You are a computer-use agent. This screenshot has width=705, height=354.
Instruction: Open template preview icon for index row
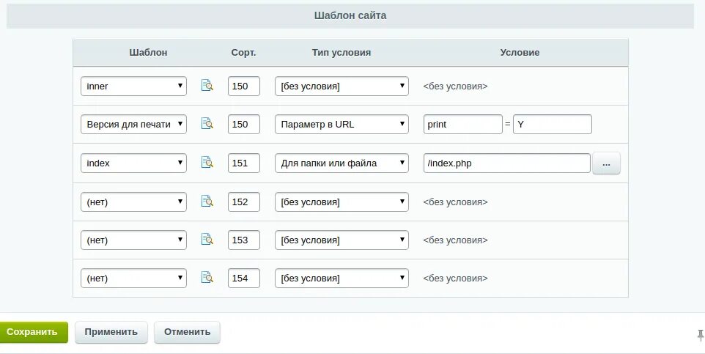pyautogui.click(x=207, y=163)
